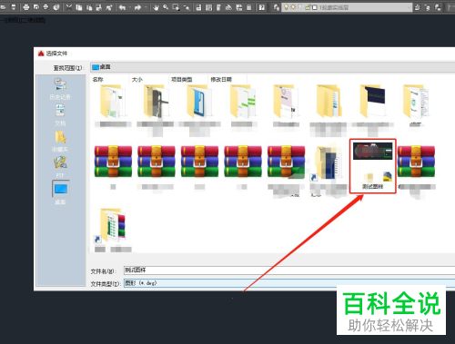Go to 收藏夹 in the places sidebar

[x=60, y=141]
